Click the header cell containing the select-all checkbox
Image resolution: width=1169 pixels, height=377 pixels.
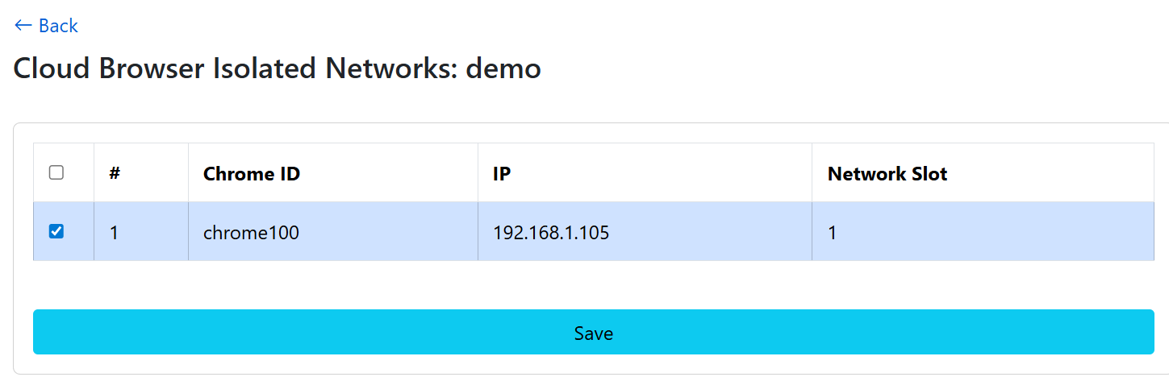pos(64,173)
